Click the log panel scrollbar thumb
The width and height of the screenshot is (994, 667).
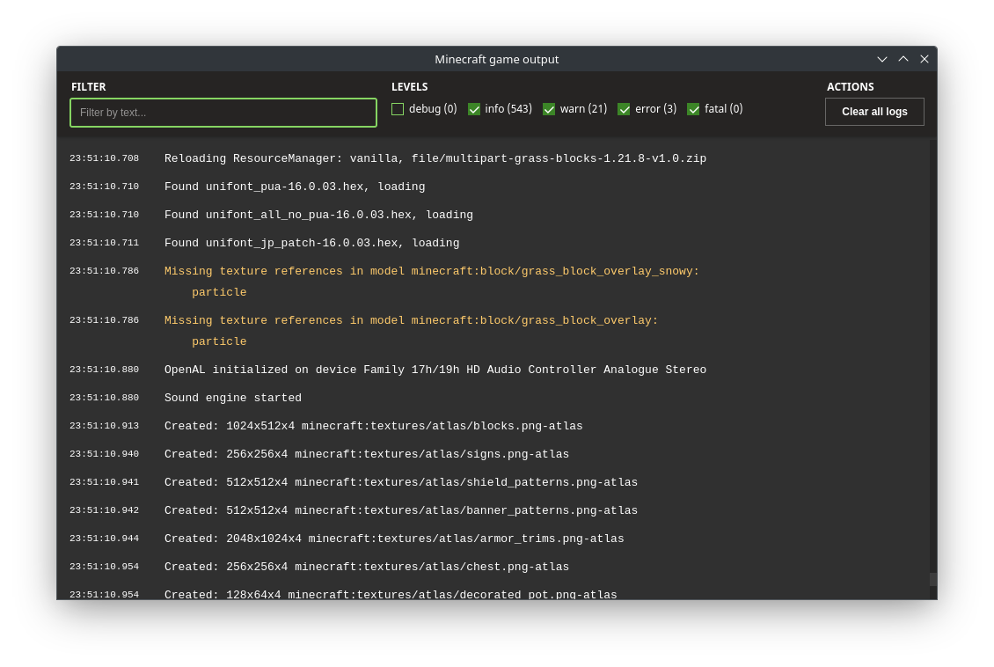tap(933, 579)
